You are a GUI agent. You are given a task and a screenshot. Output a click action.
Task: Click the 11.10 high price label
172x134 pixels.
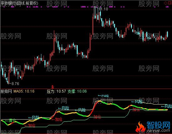[103, 9]
